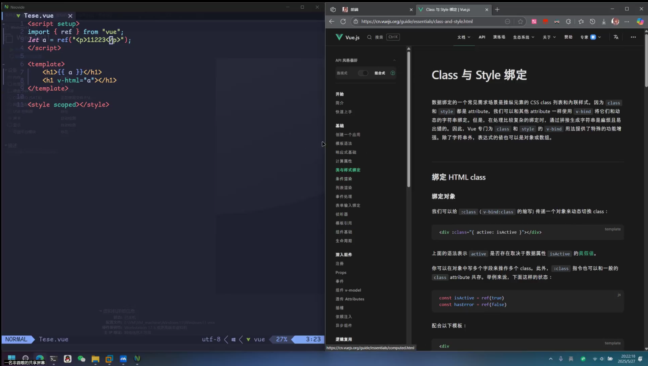Open the 赞助 nav link
Viewport: 648px width, 366px height.
tap(568, 37)
